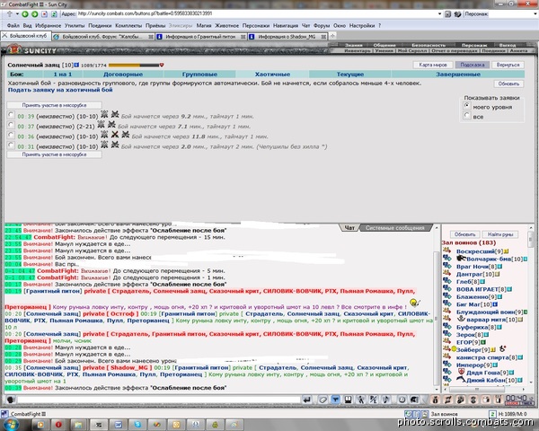Image resolution: width=539 pixels, height=431 pixels.
Task: Click 'Найти руны' button in player list
Action: (x=500, y=234)
